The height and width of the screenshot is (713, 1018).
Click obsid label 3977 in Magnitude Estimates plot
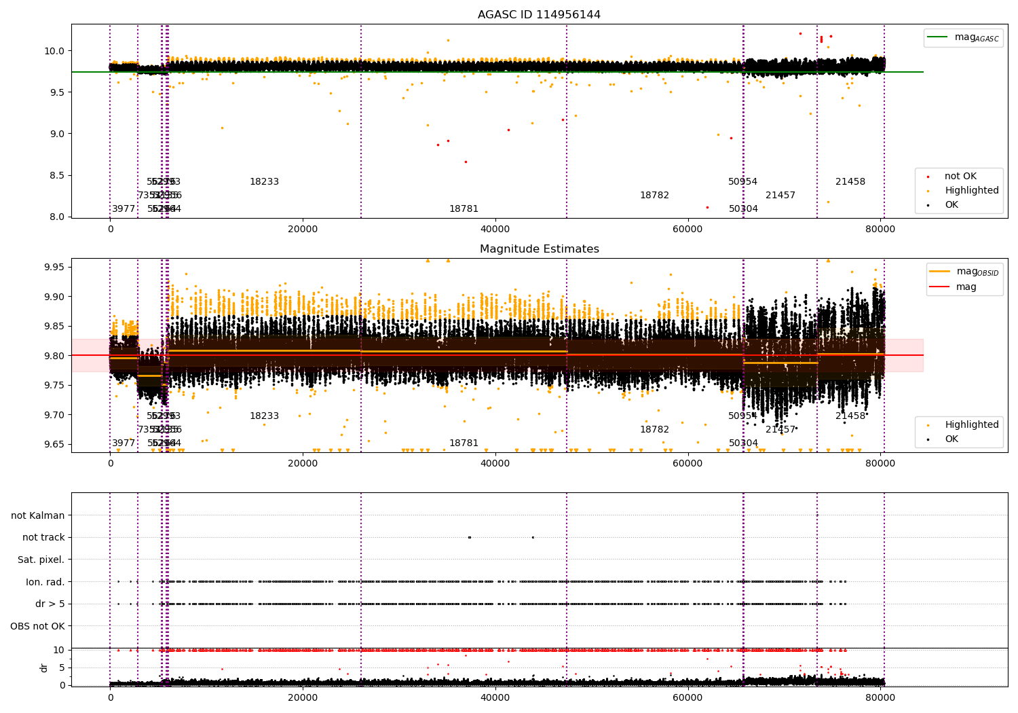click(124, 443)
